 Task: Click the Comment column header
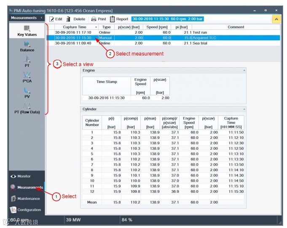point(236,27)
